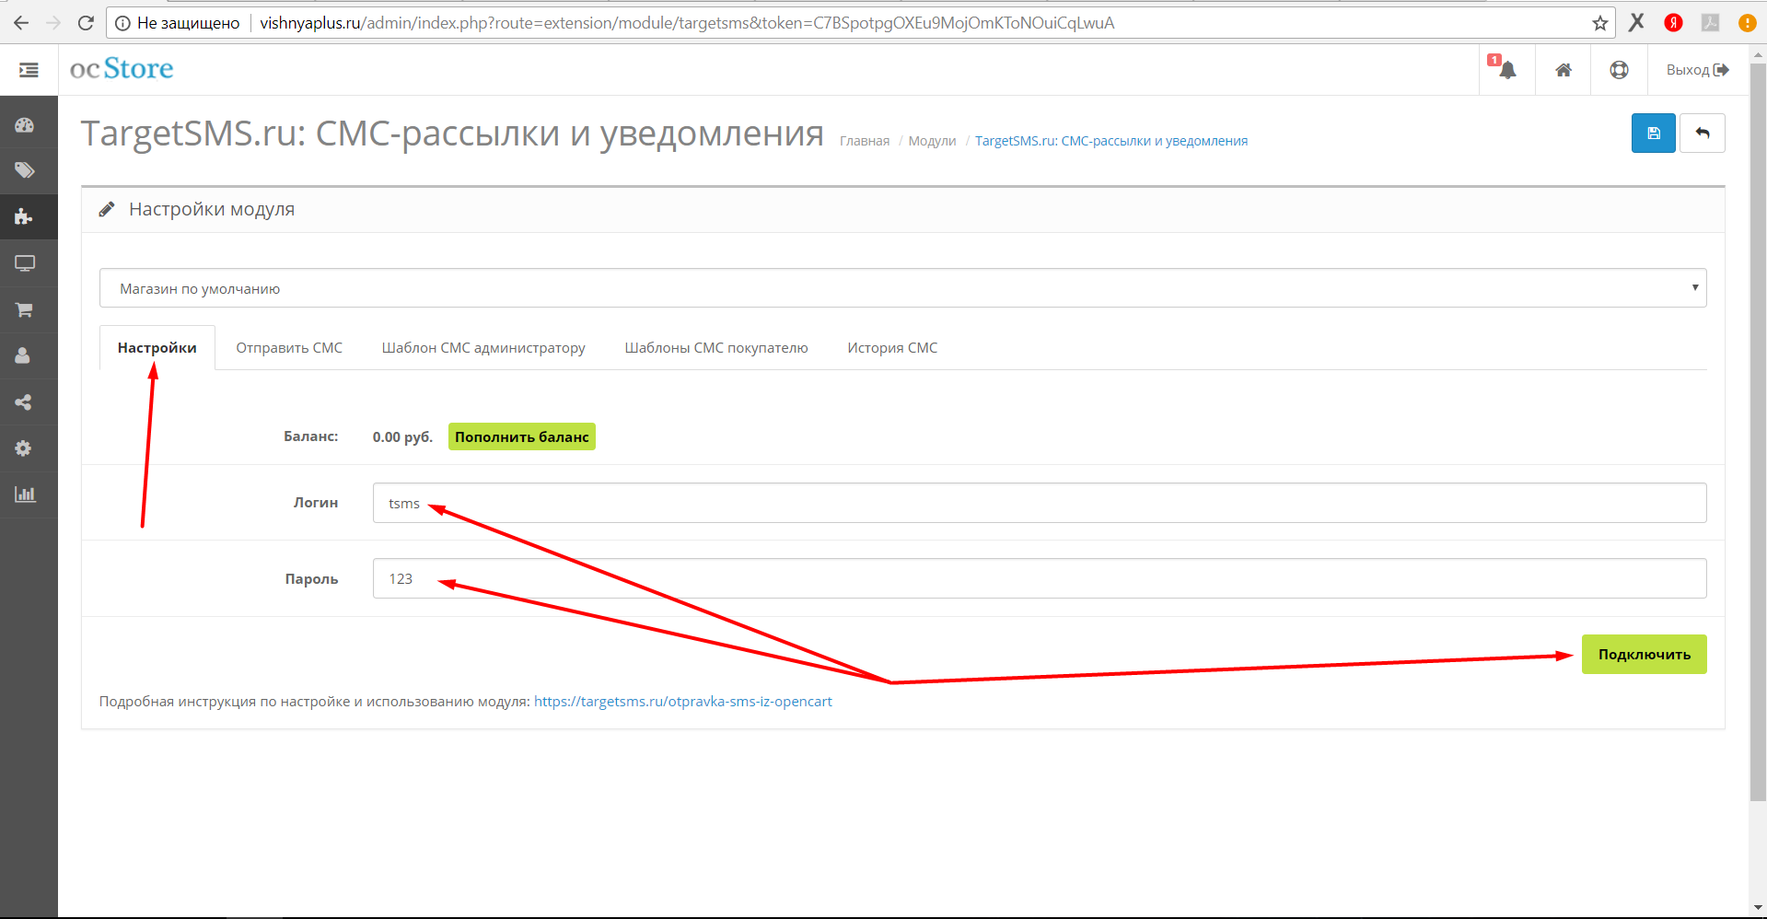This screenshot has width=1767, height=919.
Task: Open the targetsms.ru instruction link
Action: pos(682,702)
